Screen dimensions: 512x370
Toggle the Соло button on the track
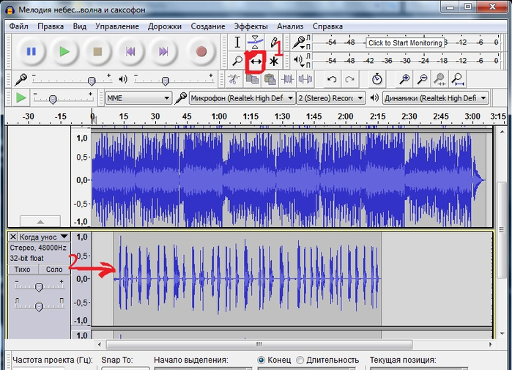(x=54, y=270)
